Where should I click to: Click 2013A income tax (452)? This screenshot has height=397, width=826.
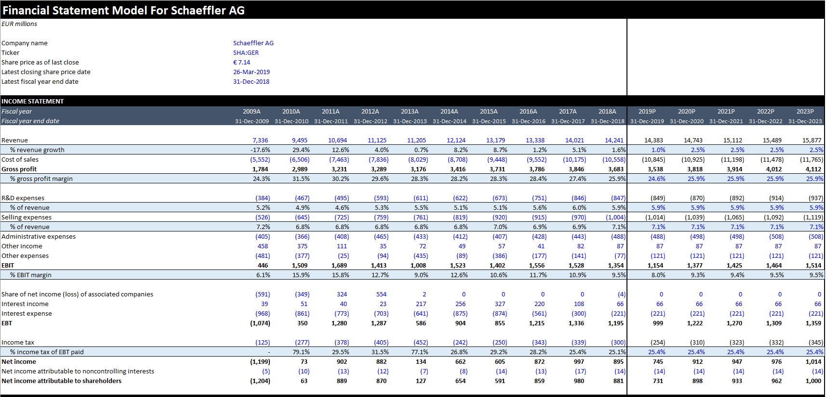click(421, 343)
